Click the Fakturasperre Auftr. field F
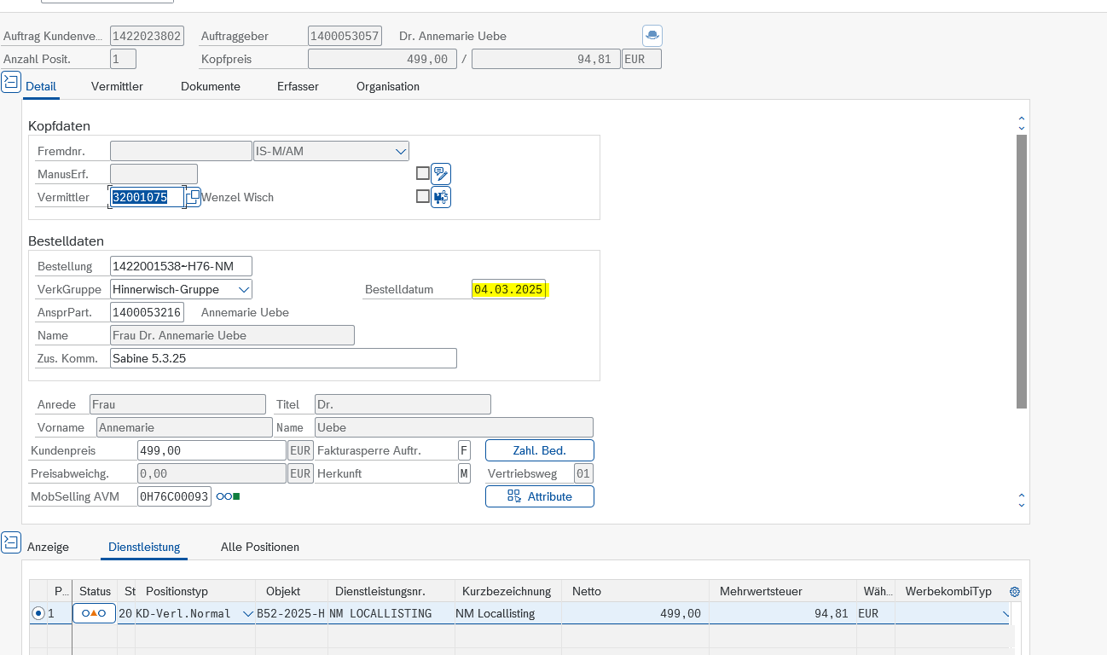 (x=464, y=450)
